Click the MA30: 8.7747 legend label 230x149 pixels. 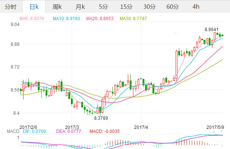tap(133, 19)
